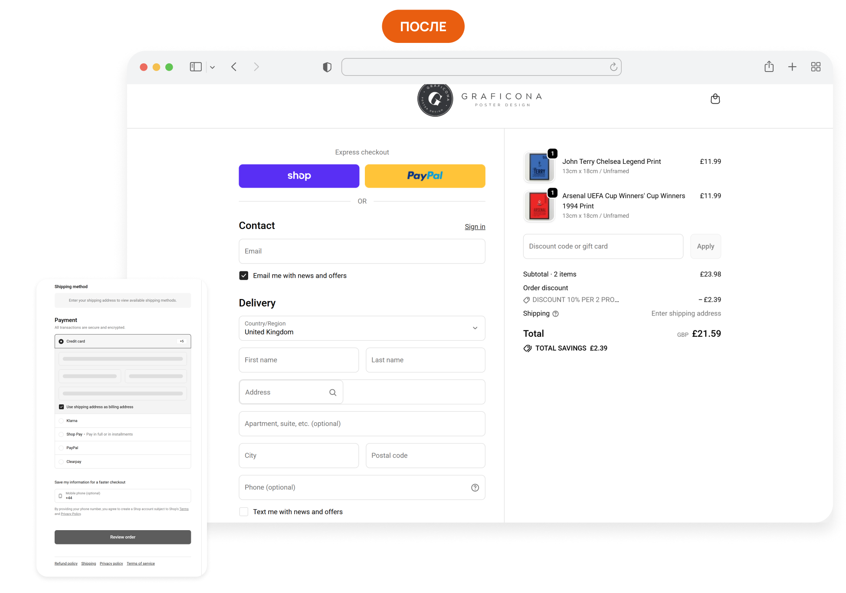Show tab overview grid icon

pos(816,67)
